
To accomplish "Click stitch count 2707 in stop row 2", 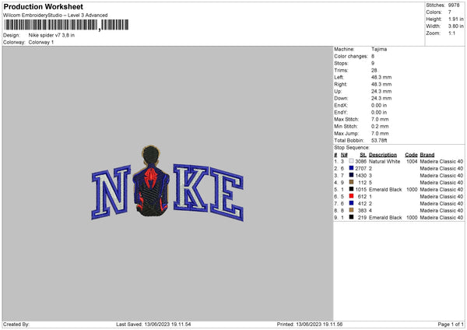I will [x=360, y=169].
